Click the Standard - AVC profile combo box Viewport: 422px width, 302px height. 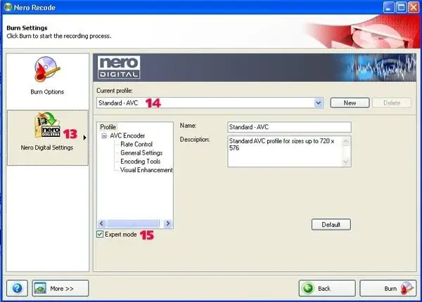(210, 103)
